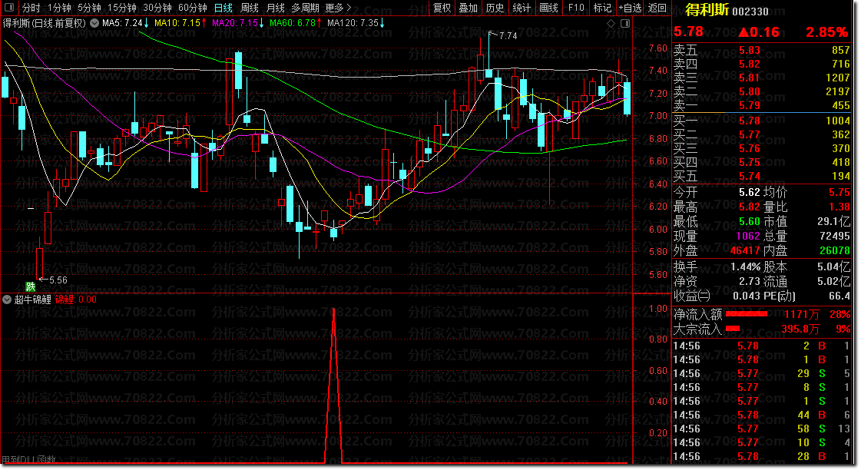Switch to 1分钟 period tab
Screen dimensions: 861x470
pos(58,8)
